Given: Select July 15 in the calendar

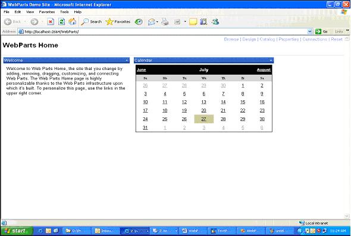Looking at the screenshot, I should click(243, 102).
